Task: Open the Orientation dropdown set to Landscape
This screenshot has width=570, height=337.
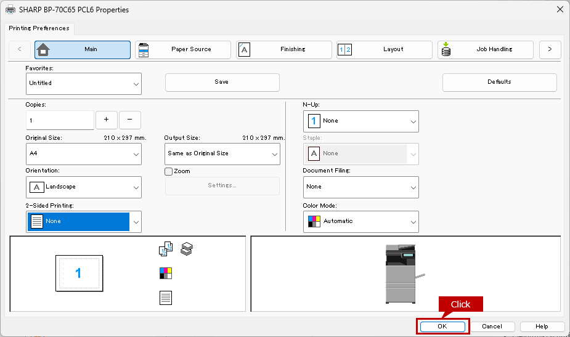Action: tap(84, 187)
